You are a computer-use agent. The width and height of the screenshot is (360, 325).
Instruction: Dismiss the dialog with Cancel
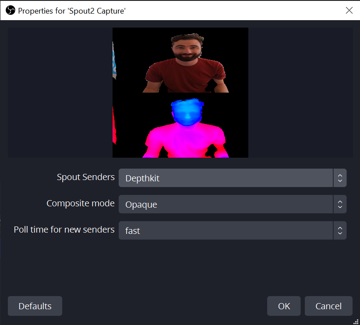tap(328, 306)
